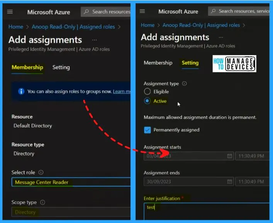Click the Resource type Directory value
273x223 pixels.
pyautogui.click(x=24, y=154)
